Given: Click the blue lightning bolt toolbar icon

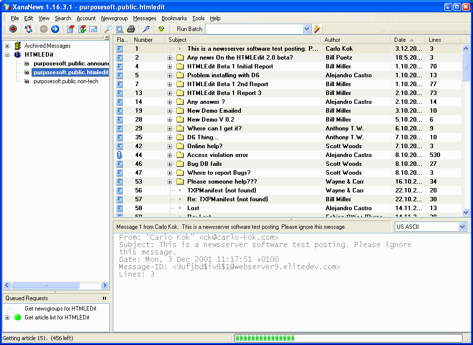Looking at the screenshot, I should tap(146, 29).
